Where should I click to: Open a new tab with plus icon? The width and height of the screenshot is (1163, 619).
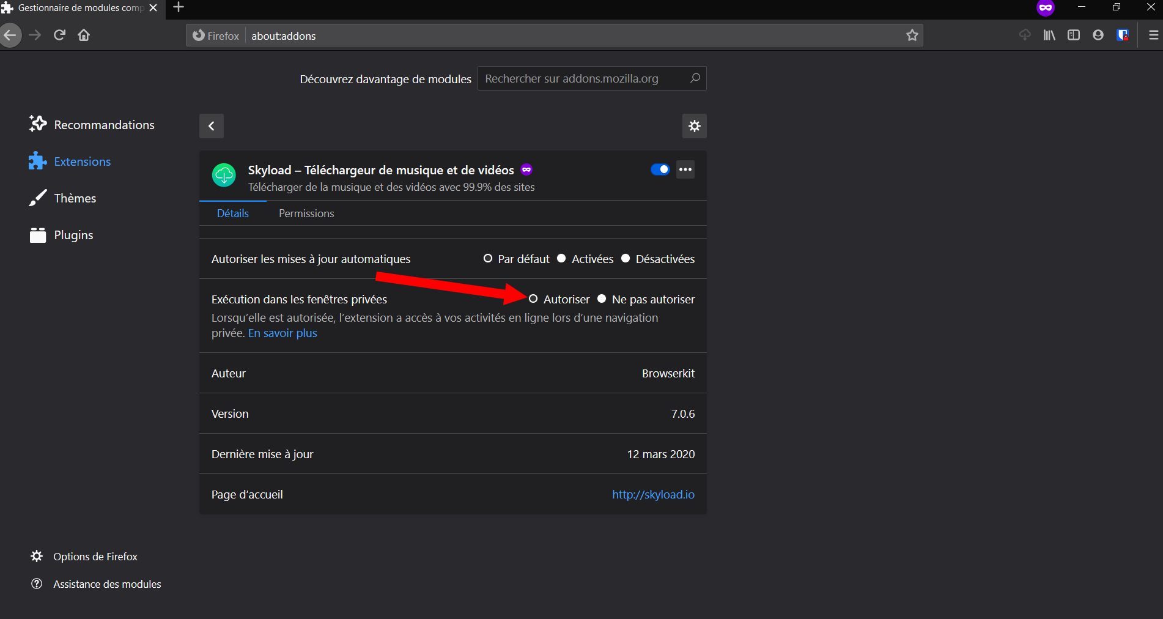click(x=179, y=7)
